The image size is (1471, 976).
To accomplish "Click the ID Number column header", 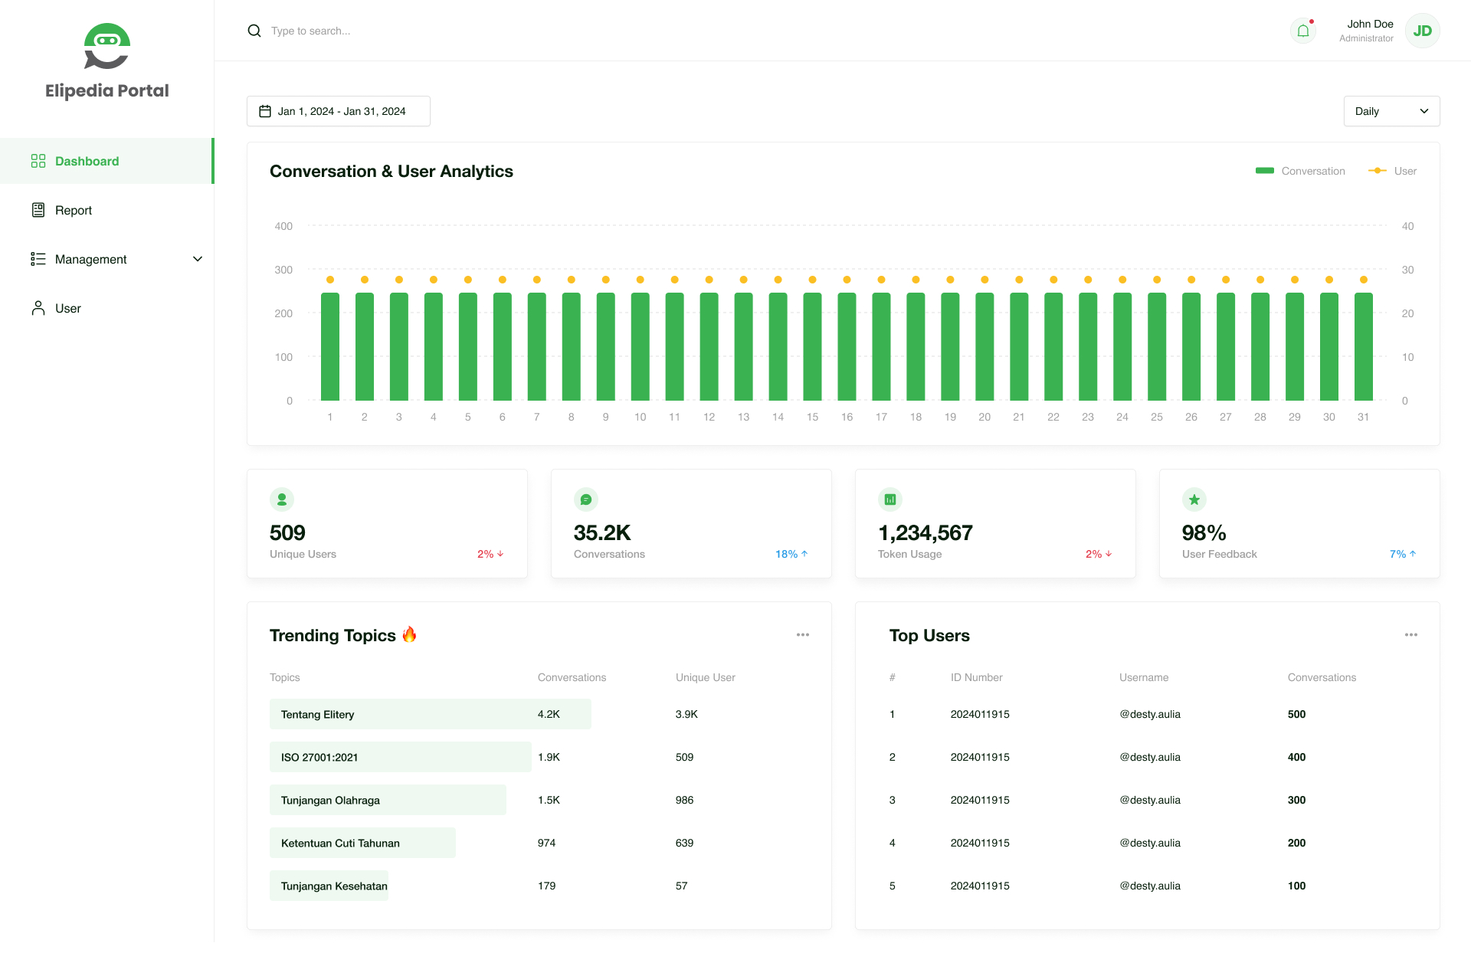I will click(x=976, y=677).
